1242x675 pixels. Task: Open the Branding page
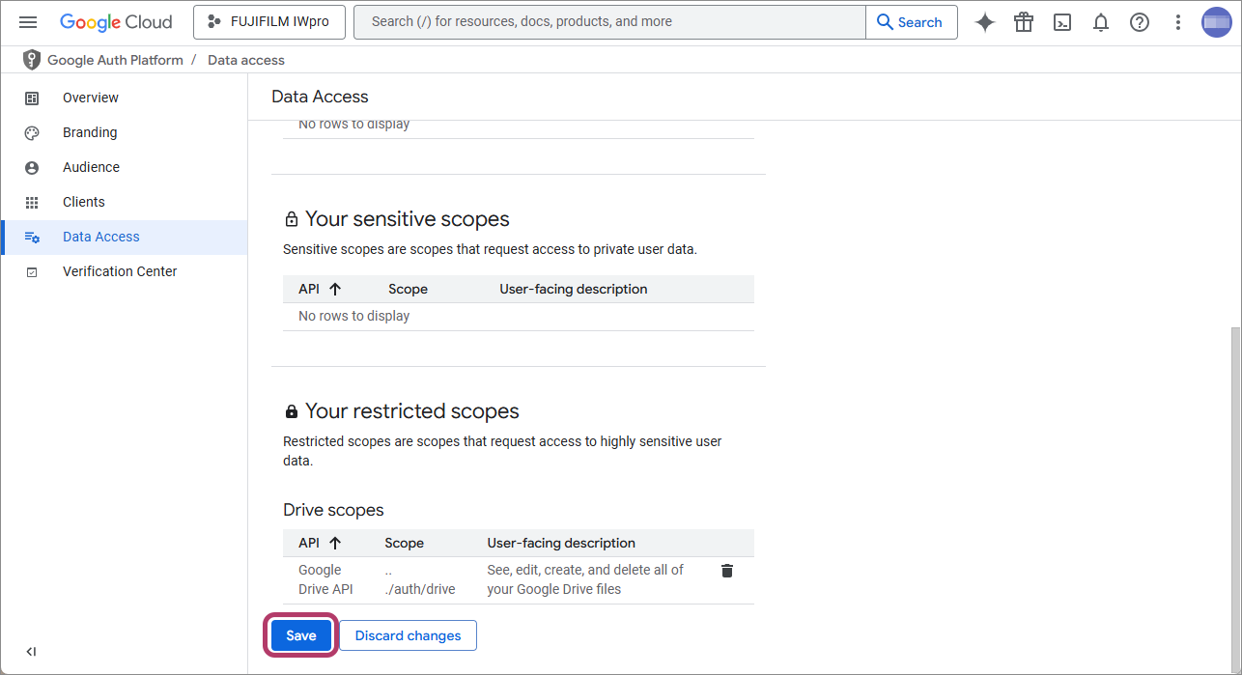tap(90, 132)
